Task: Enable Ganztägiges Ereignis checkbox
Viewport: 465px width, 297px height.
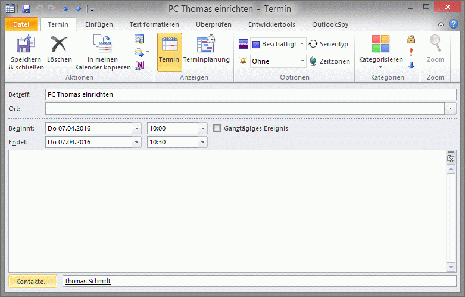Action: click(217, 128)
